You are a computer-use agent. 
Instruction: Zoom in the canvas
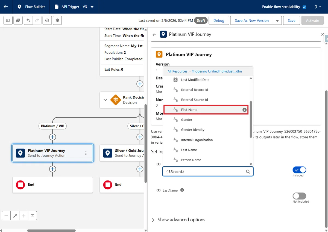(24, 216)
